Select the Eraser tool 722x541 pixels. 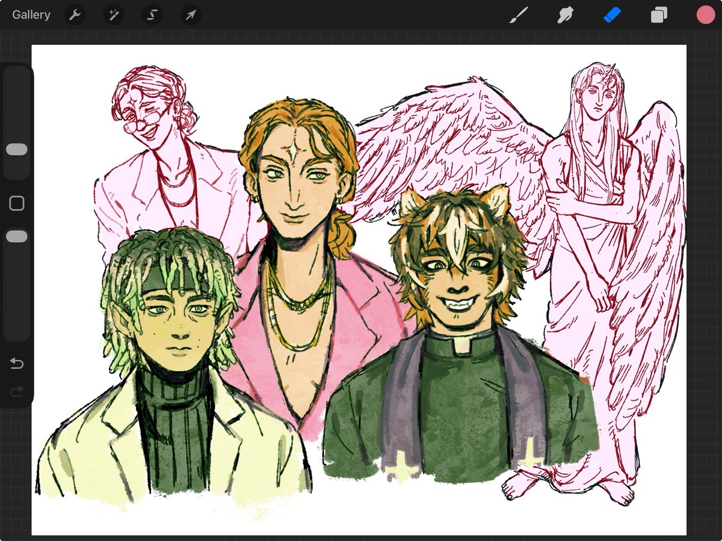612,15
